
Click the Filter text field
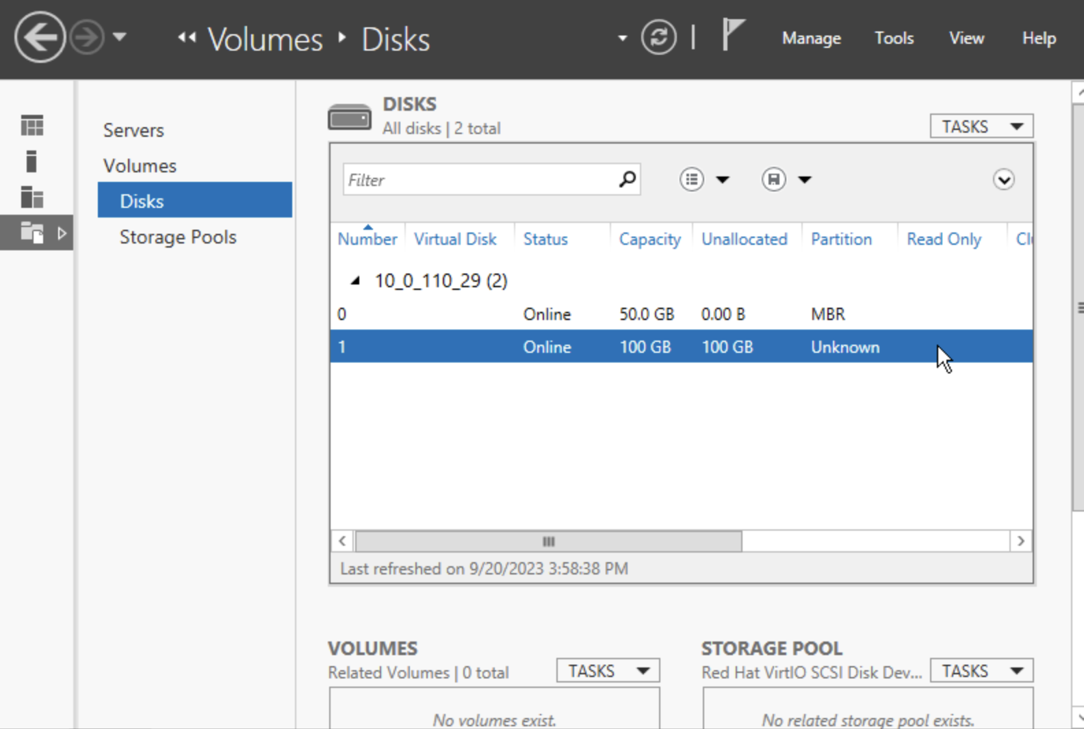(x=479, y=180)
